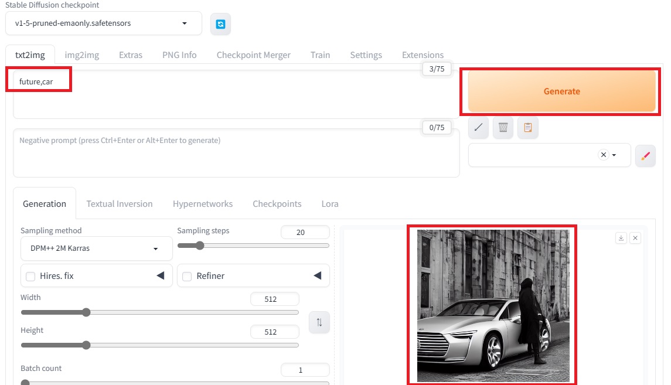Viewport: 671px width, 385px height.
Task: Apply selected styles via clipboard icon
Action: pos(527,127)
